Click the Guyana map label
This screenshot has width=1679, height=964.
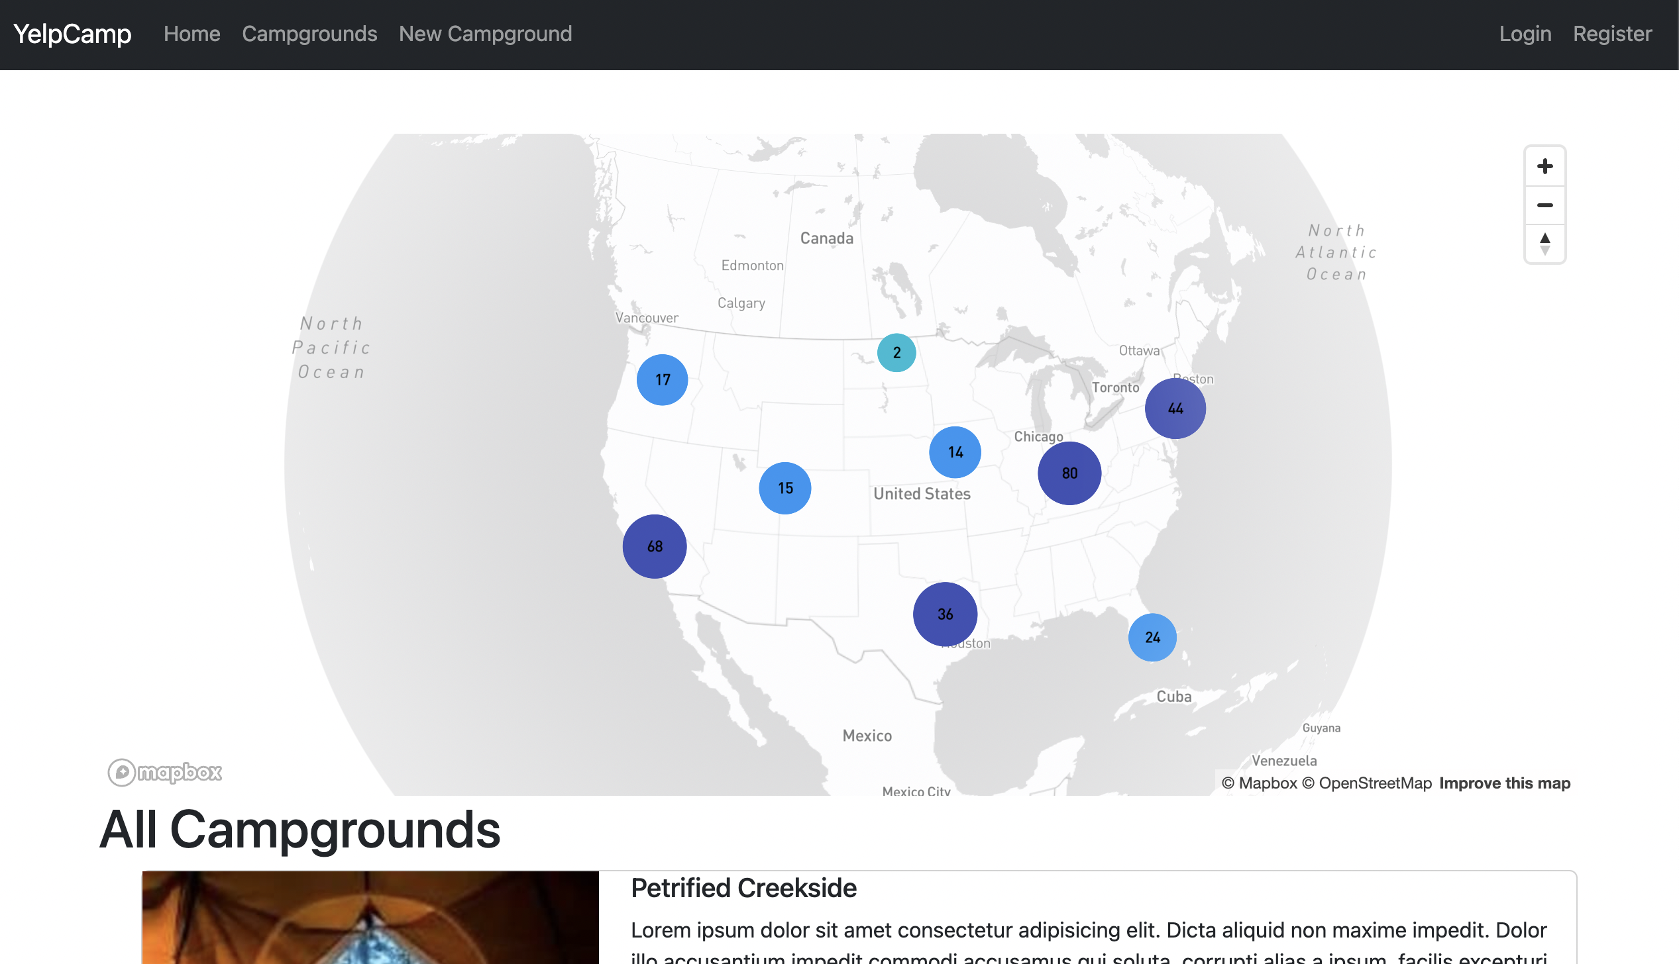pos(1321,728)
